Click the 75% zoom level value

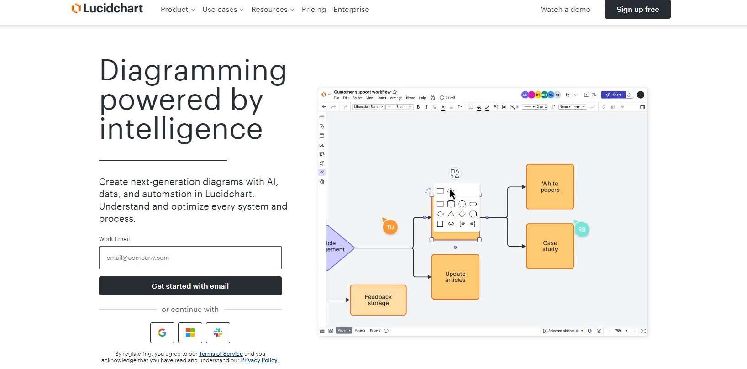[x=618, y=331]
